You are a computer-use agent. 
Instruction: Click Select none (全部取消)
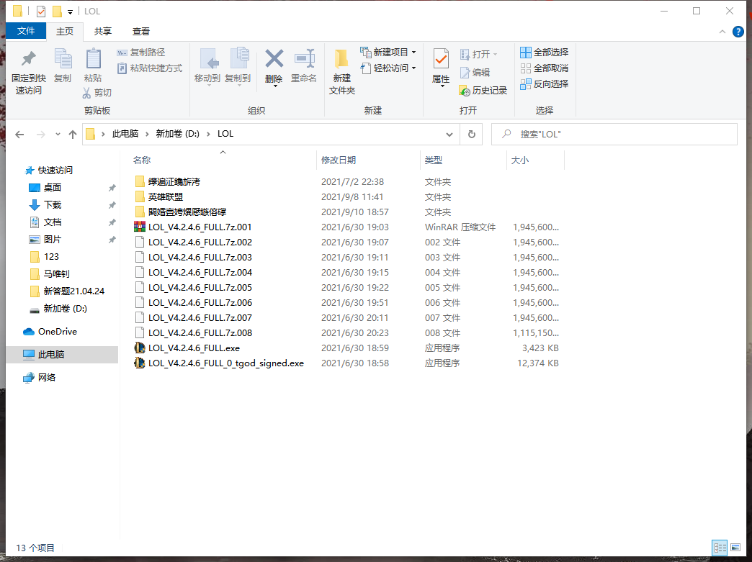545,68
